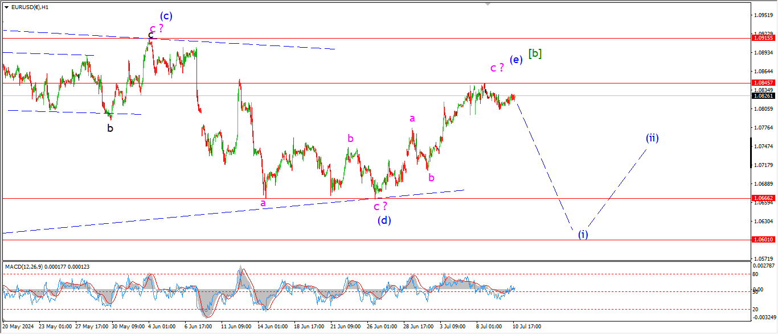This screenshot has height=334, width=778.
Task: Select the black 'b' wave label
Action: 110,128
